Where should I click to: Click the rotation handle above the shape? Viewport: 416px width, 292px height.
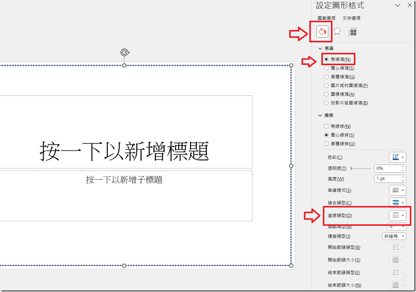[124, 53]
